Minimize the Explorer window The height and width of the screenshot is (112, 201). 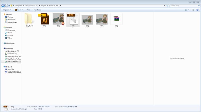point(190,2)
